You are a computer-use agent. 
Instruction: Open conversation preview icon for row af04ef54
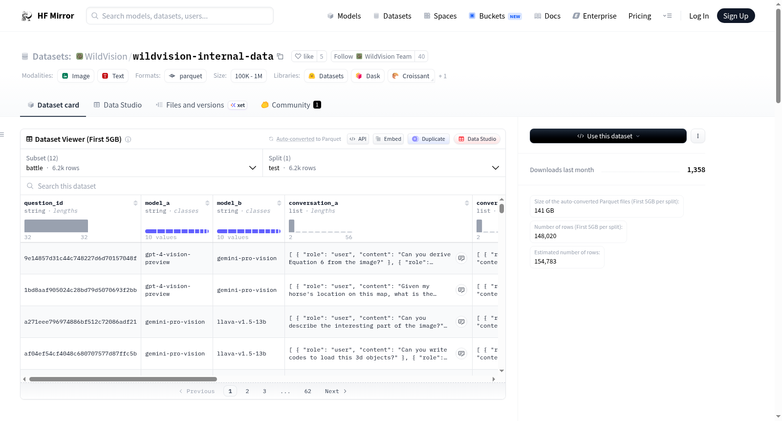[x=461, y=354]
